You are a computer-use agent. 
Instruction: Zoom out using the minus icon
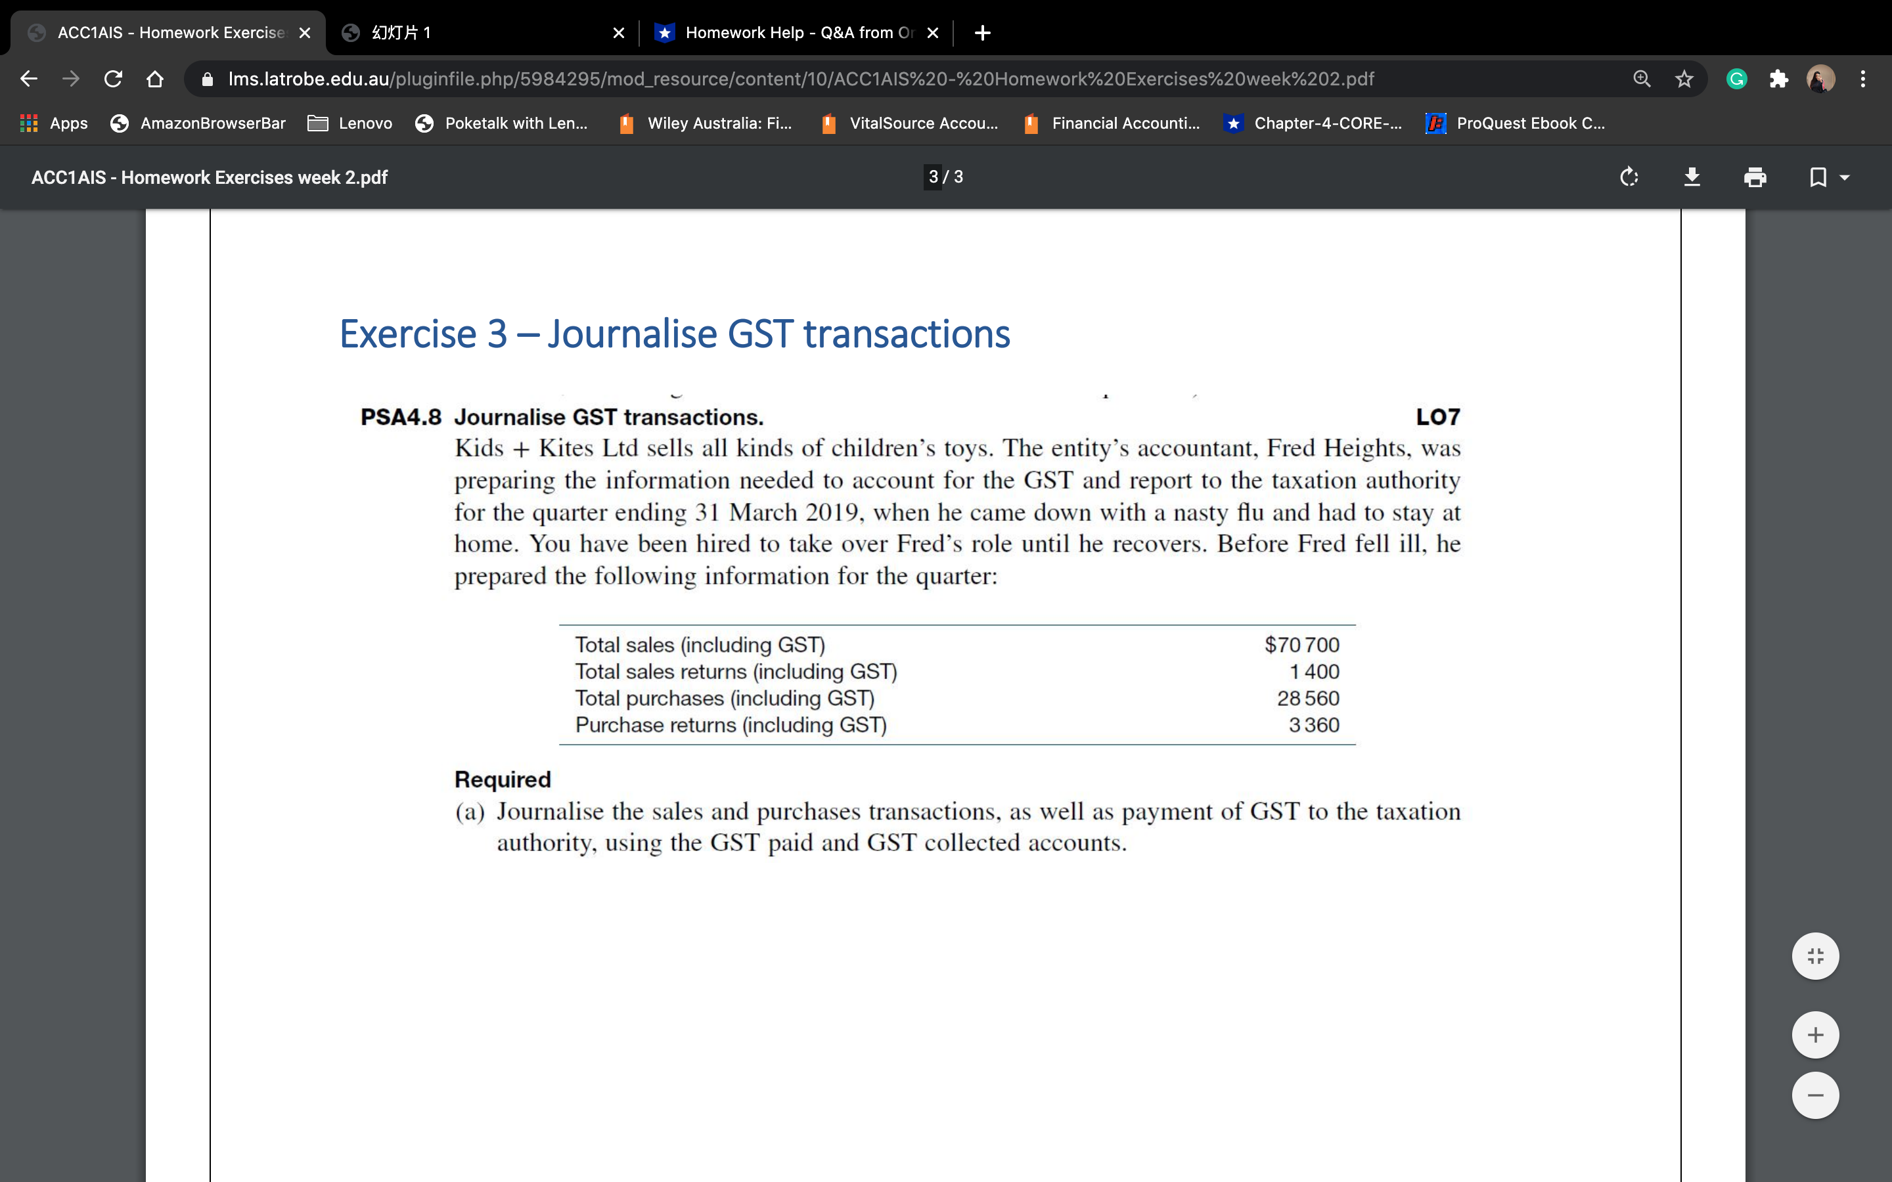click(x=1815, y=1095)
